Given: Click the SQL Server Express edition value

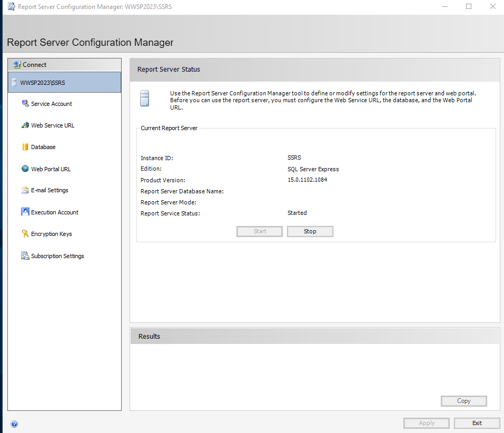Looking at the screenshot, I should click(313, 169).
